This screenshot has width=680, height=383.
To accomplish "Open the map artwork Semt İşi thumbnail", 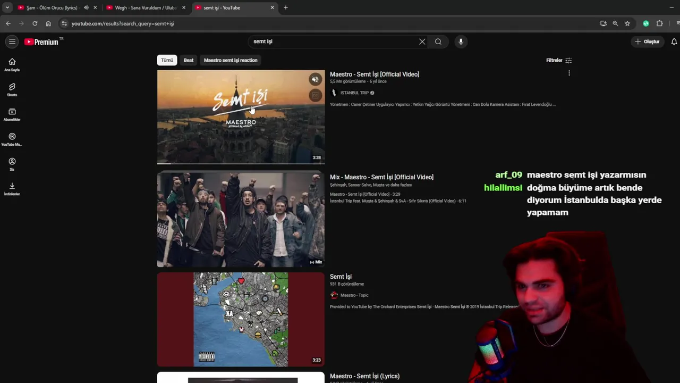I will click(241, 319).
